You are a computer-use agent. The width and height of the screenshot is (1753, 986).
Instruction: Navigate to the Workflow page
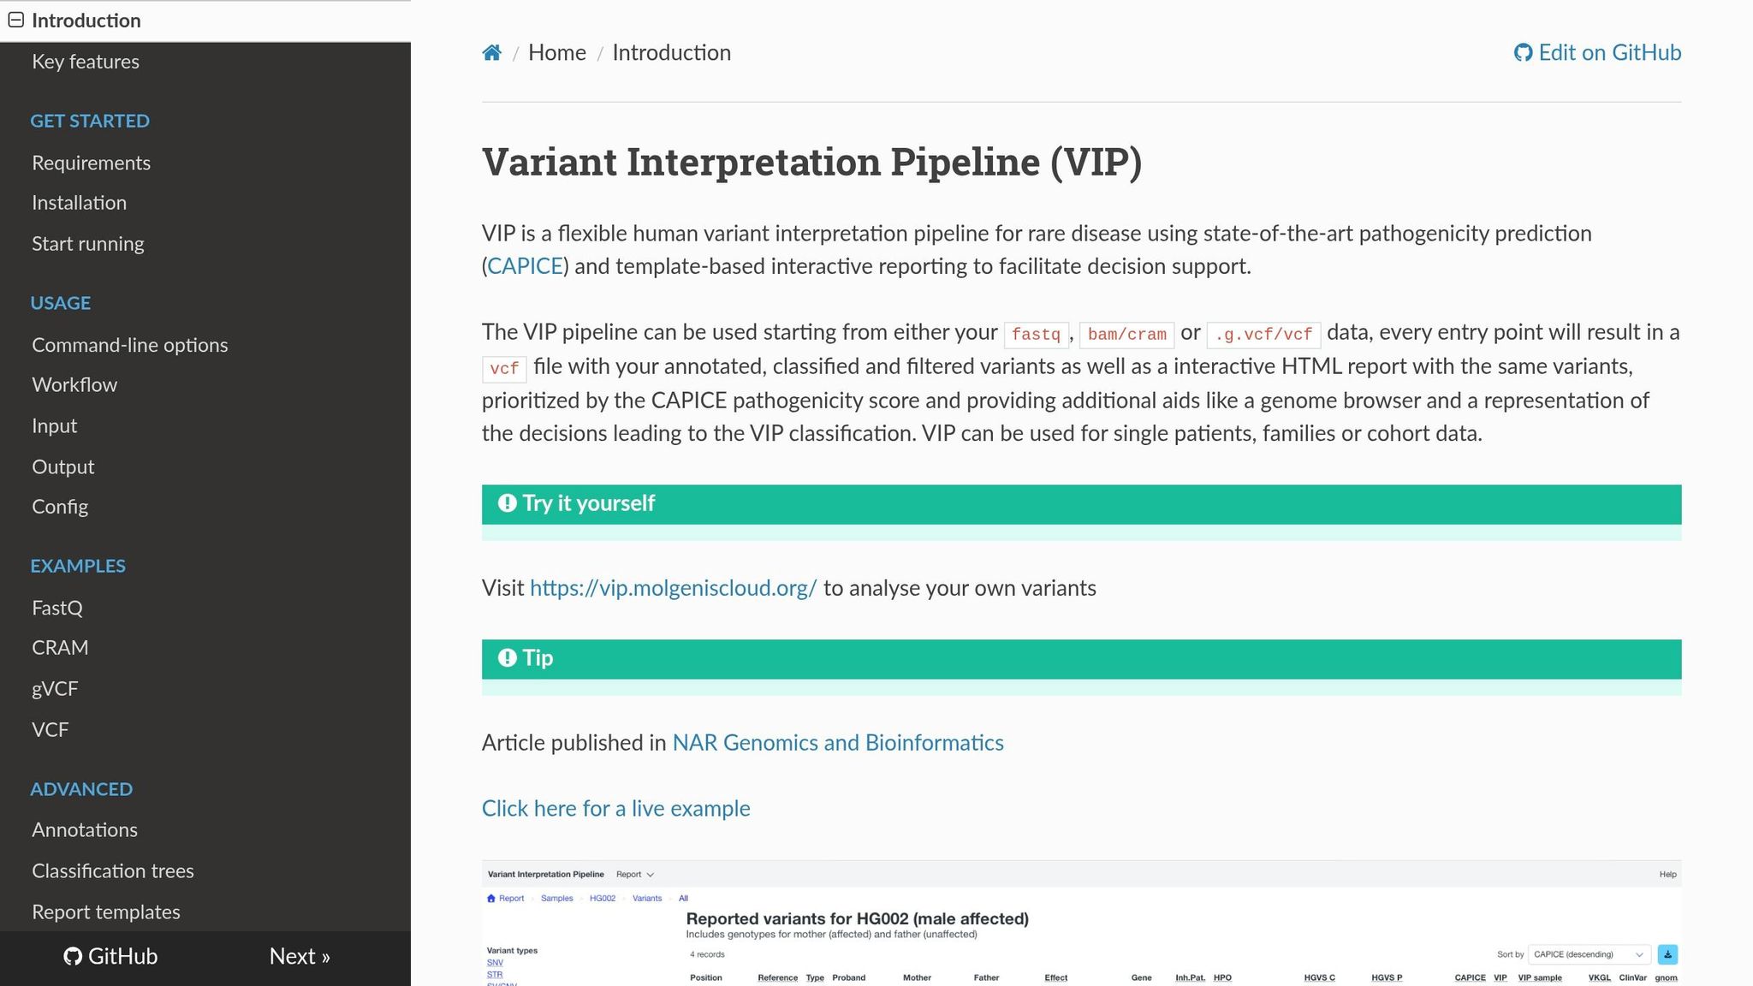(x=74, y=385)
